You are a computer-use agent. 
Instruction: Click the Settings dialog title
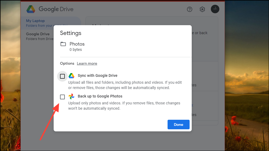(71, 33)
